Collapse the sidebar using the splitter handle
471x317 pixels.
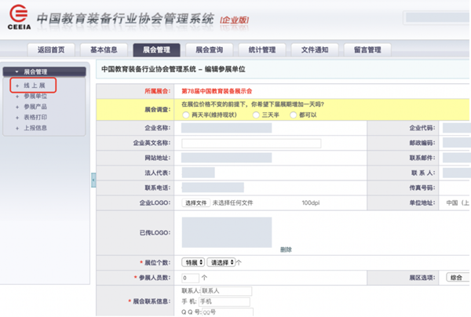(93, 180)
